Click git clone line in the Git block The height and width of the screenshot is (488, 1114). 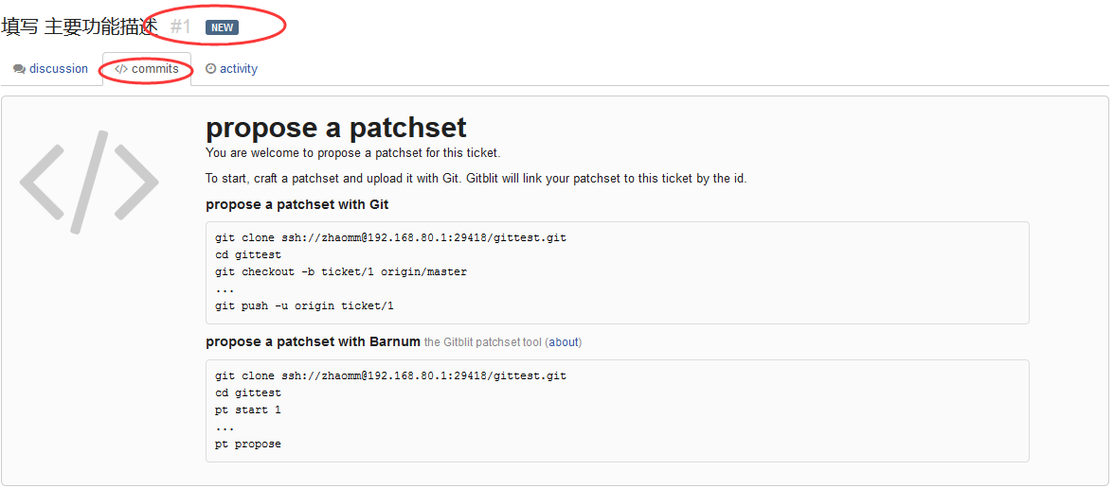(390, 237)
